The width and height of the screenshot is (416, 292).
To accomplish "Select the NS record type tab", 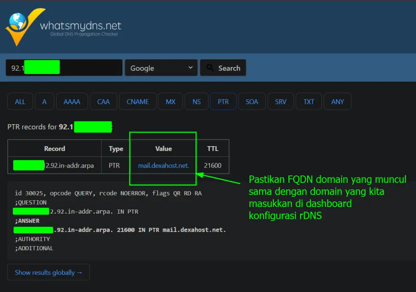I will click(x=197, y=101).
